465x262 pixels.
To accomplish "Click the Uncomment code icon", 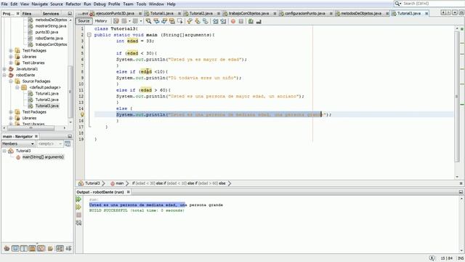I will coord(259,21).
